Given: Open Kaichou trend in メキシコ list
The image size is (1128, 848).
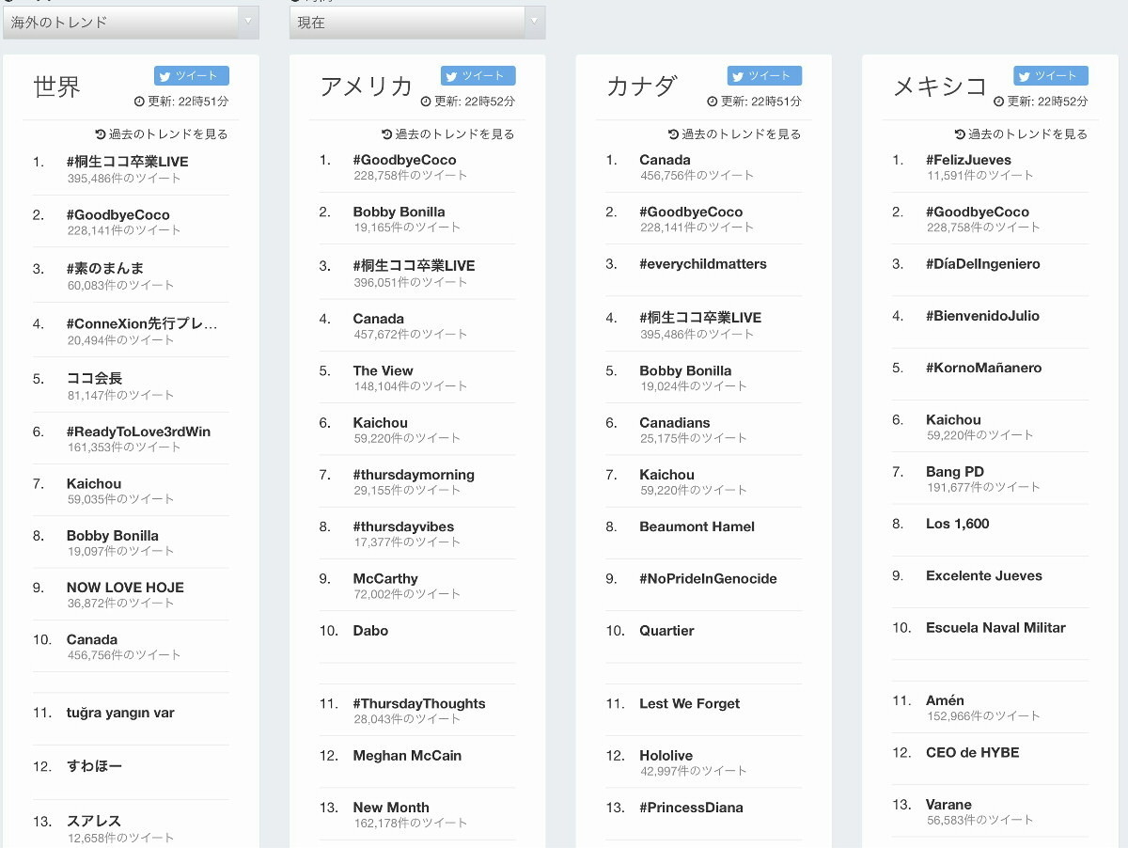Looking at the screenshot, I should (x=953, y=420).
